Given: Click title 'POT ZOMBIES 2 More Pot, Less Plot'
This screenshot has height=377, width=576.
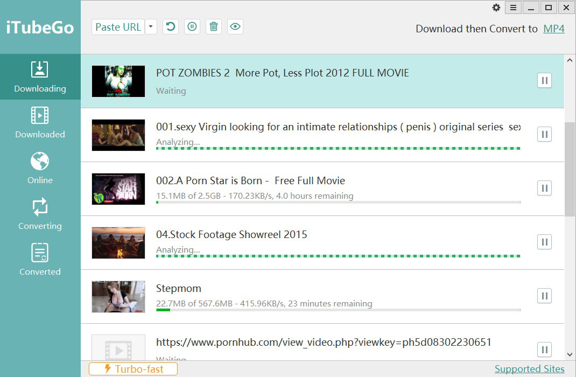Looking at the screenshot, I should (x=283, y=73).
